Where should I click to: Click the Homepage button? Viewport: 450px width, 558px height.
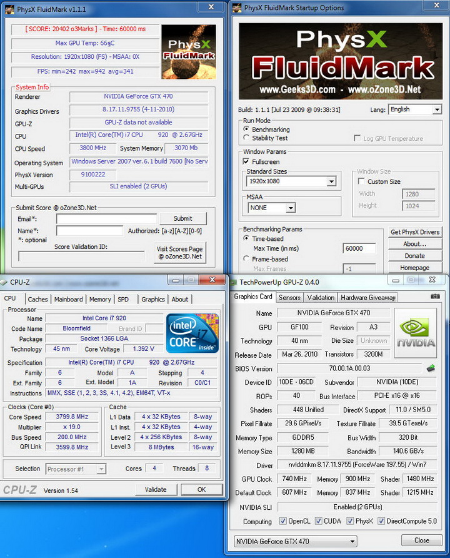(x=415, y=268)
